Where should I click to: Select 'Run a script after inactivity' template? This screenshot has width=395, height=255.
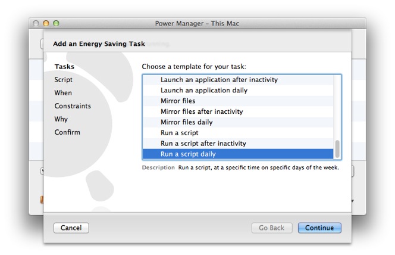click(238, 143)
